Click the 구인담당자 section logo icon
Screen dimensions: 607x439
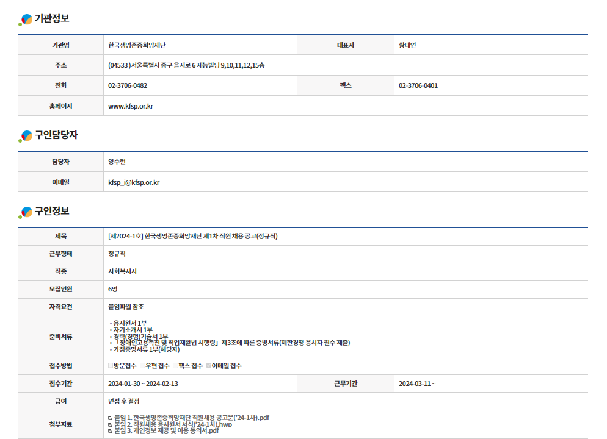26,136
